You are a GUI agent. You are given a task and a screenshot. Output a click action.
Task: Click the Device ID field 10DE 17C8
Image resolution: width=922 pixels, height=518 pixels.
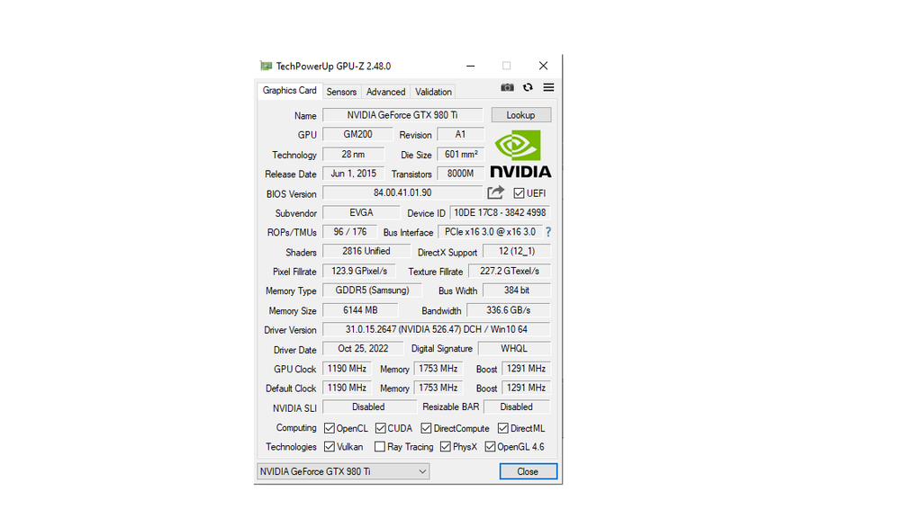(x=500, y=212)
